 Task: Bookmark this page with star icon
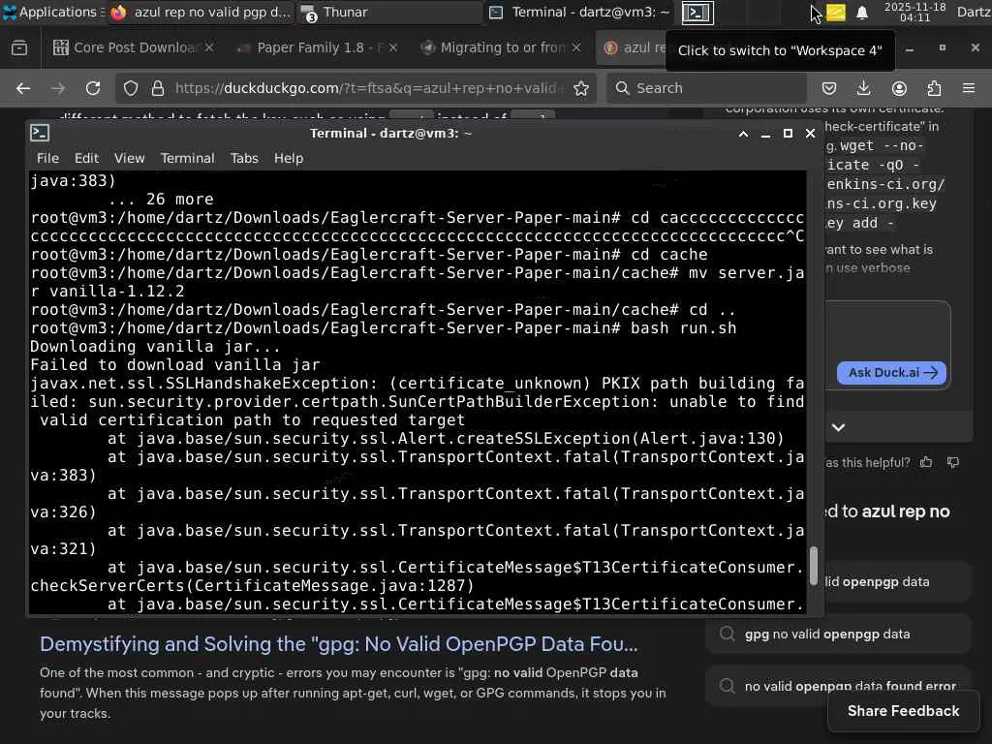[x=581, y=88]
